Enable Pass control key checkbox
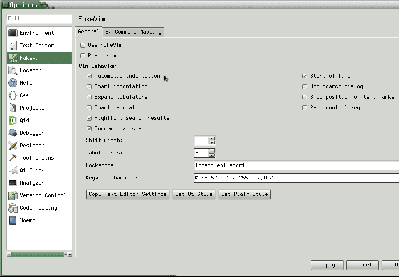 pos(305,108)
